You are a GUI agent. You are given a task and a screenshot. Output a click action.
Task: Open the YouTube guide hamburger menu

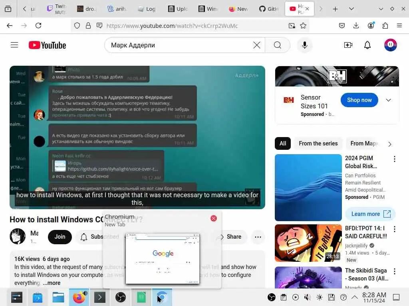(x=14, y=45)
